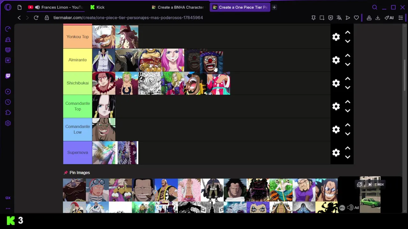408x229 pixels.
Task: Click the address bar URL field
Action: point(128,17)
